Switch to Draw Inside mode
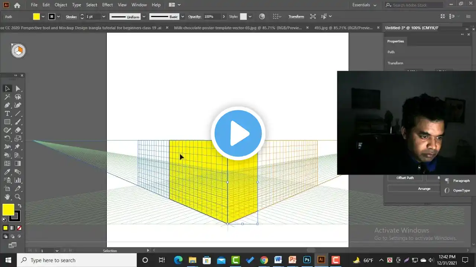 pyautogui.click(x=19, y=236)
